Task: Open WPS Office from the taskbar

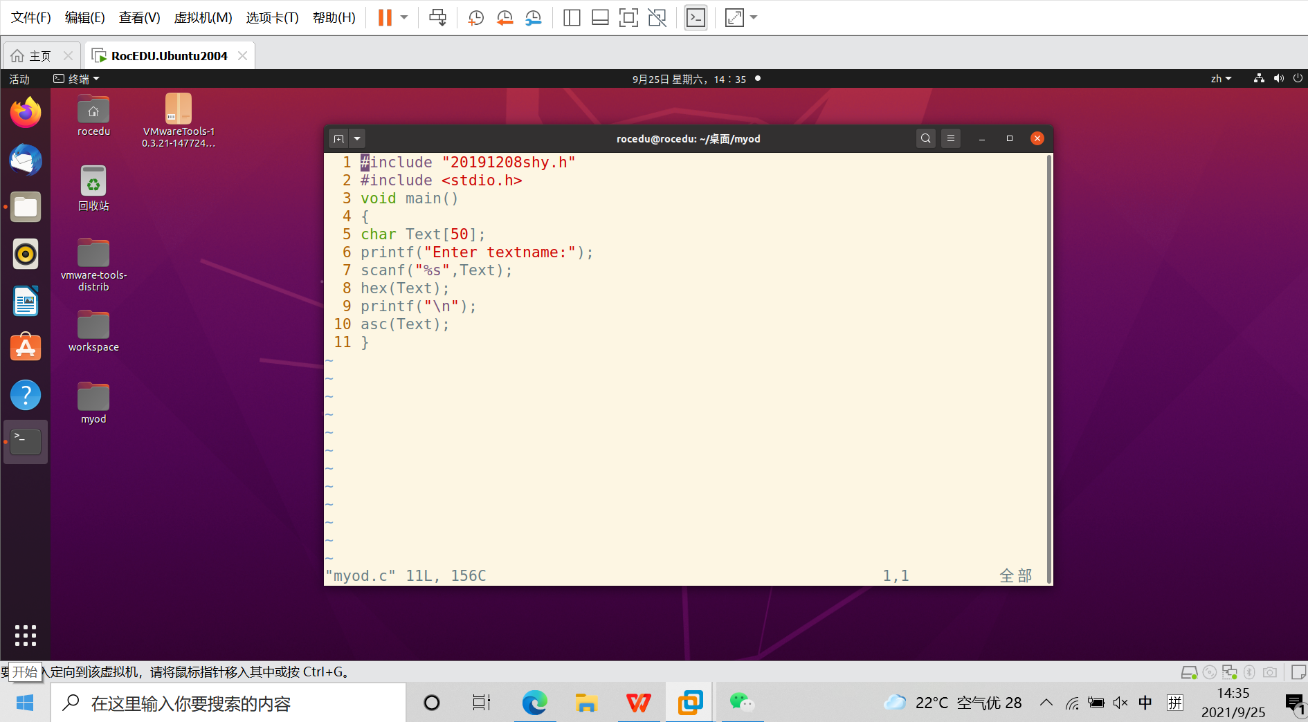Action: coord(638,703)
